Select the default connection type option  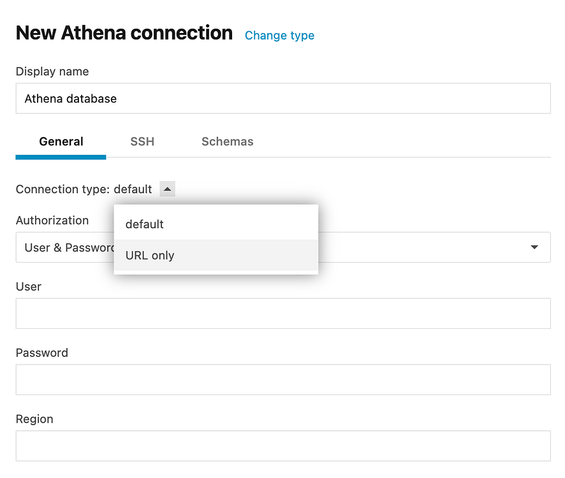click(216, 224)
